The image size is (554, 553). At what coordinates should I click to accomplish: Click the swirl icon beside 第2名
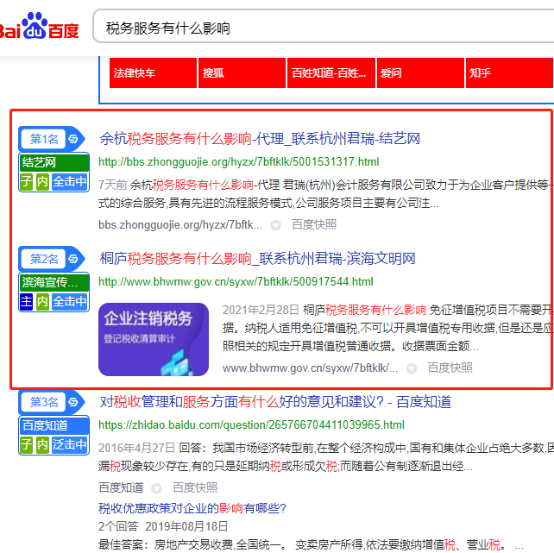[x=73, y=259]
